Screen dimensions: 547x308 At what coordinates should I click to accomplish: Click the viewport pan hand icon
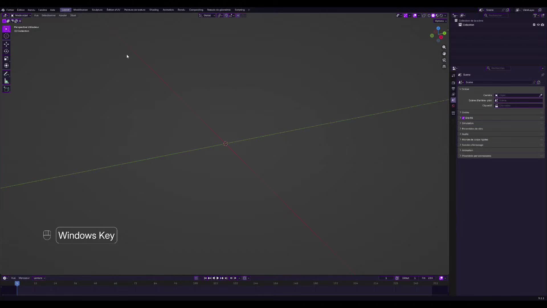[444, 54]
